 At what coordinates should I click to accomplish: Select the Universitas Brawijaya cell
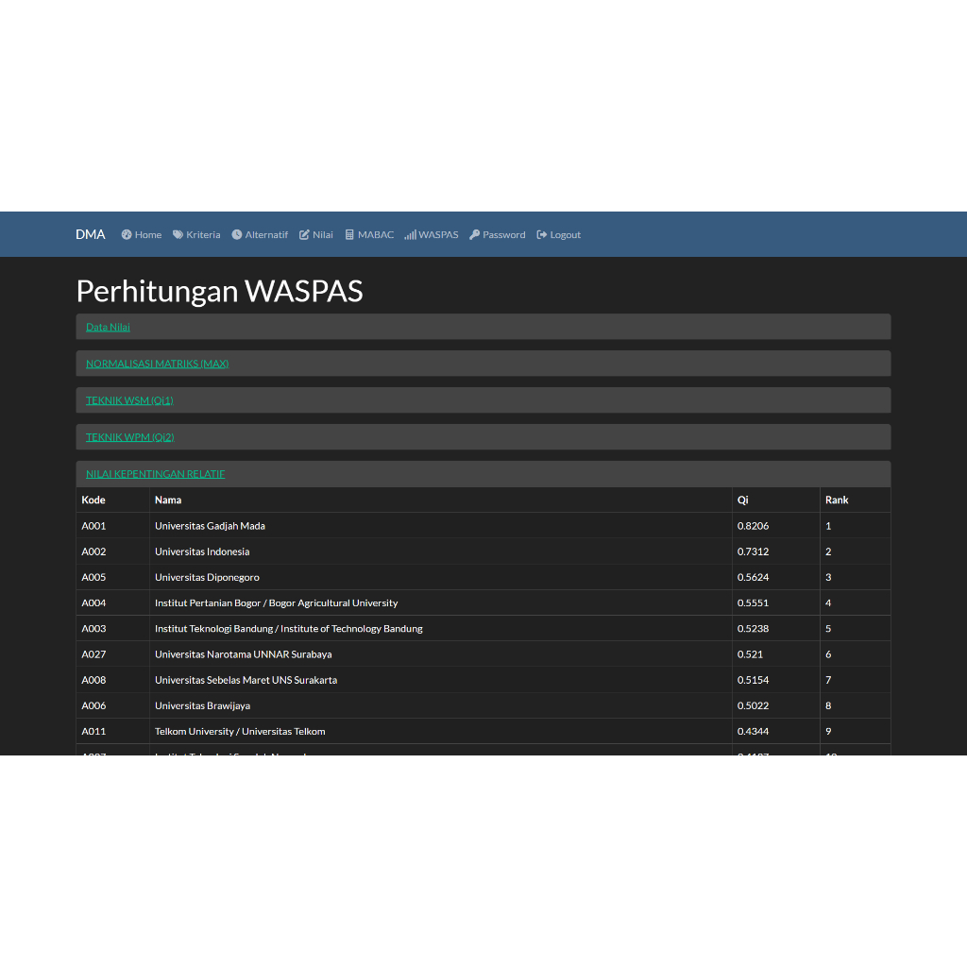point(440,705)
